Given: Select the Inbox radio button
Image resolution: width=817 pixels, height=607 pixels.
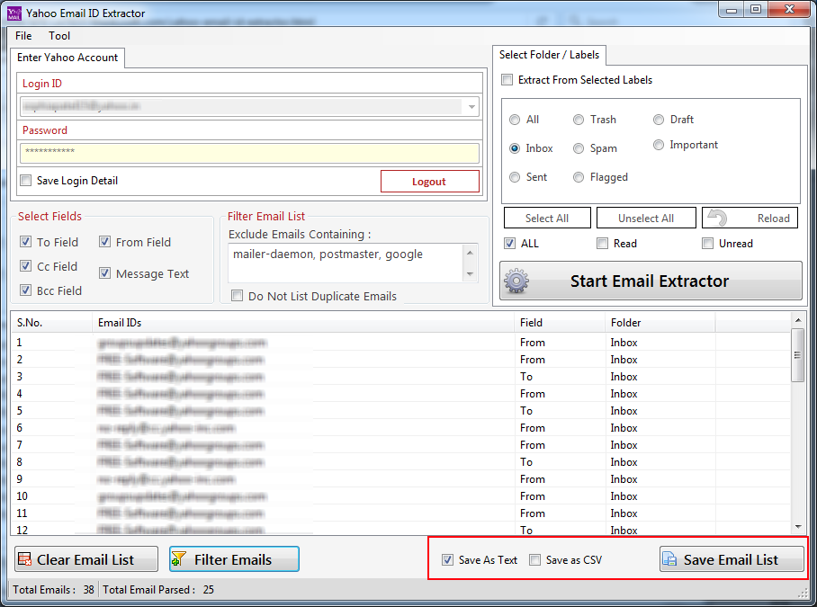Looking at the screenshot, I should pos(515,148).
